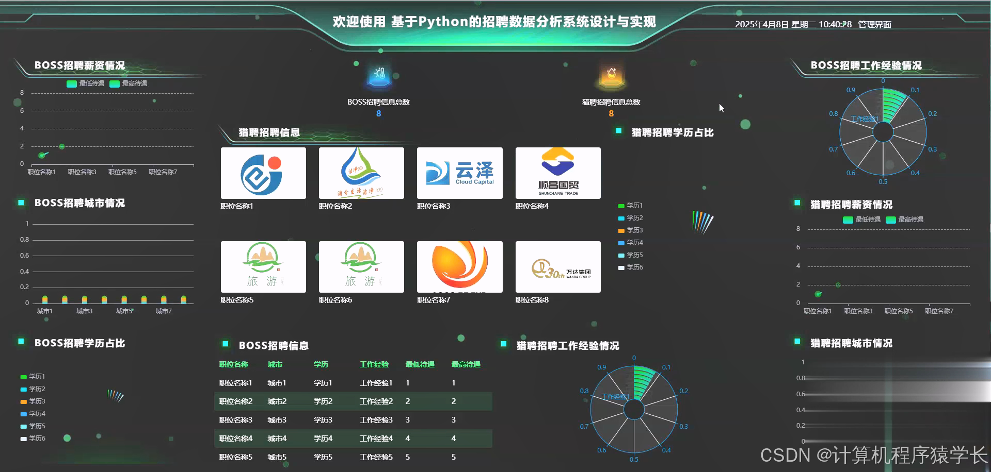Click the 万达集团 logo for 职位名称8
This screenshot has height=472, width=991.
557,267
